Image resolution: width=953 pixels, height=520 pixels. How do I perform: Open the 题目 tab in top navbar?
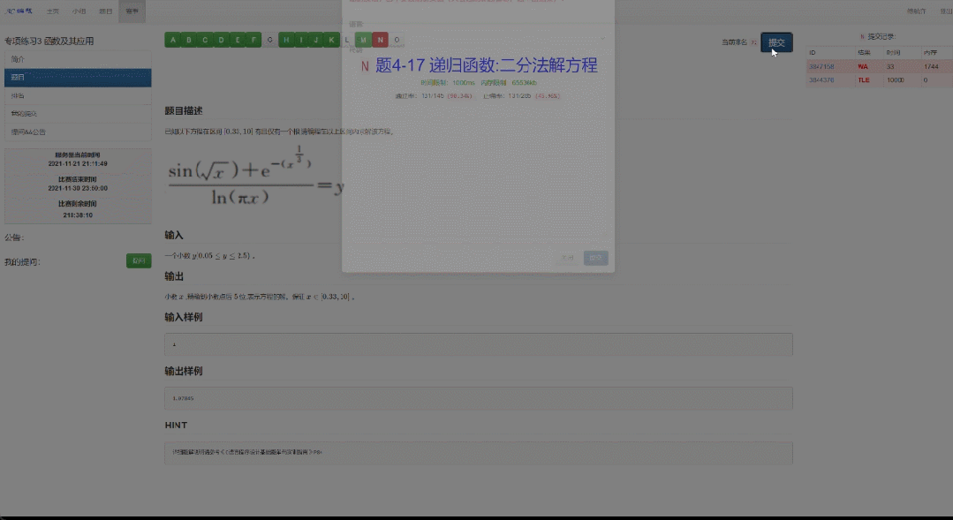pos(105,11)
